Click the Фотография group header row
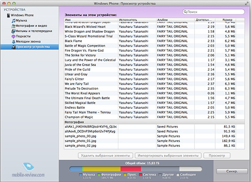Viewport: 251px width, 182px height. coord(154,122)
